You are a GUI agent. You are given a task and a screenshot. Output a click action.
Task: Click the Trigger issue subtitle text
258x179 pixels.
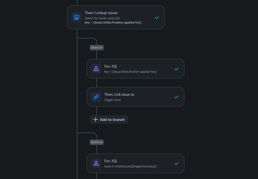[x=112, y=100]
